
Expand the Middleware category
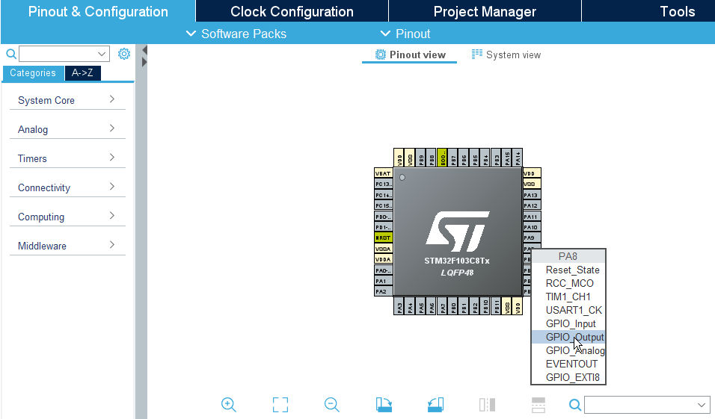pyautogui.click(x=67, y=246)
